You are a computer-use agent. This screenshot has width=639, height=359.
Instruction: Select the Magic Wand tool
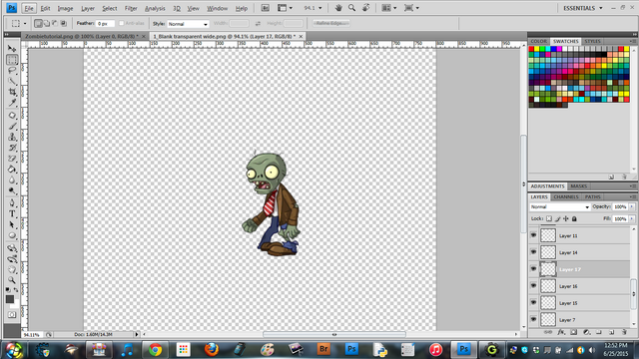tap(12, 81)
